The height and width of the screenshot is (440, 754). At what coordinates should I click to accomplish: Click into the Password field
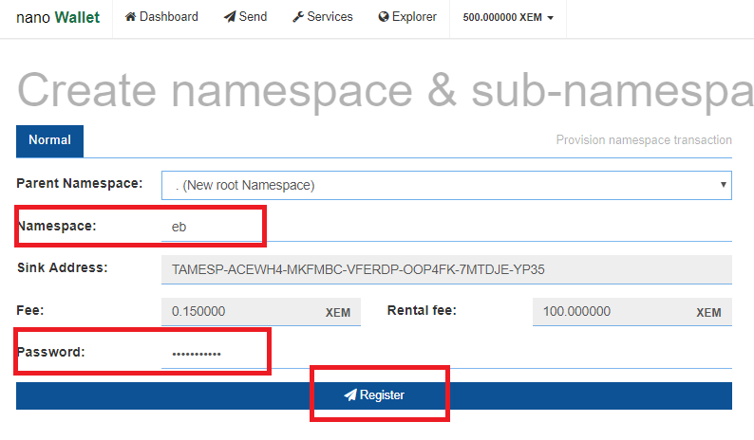coord(446,354)
